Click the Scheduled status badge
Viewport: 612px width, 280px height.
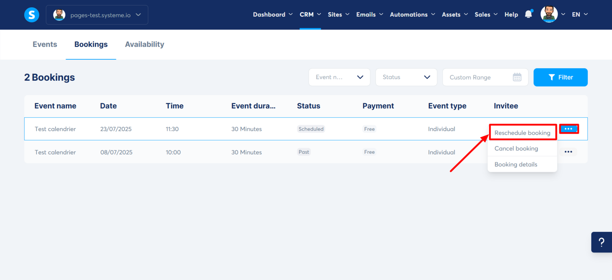[x=311, y=129]
